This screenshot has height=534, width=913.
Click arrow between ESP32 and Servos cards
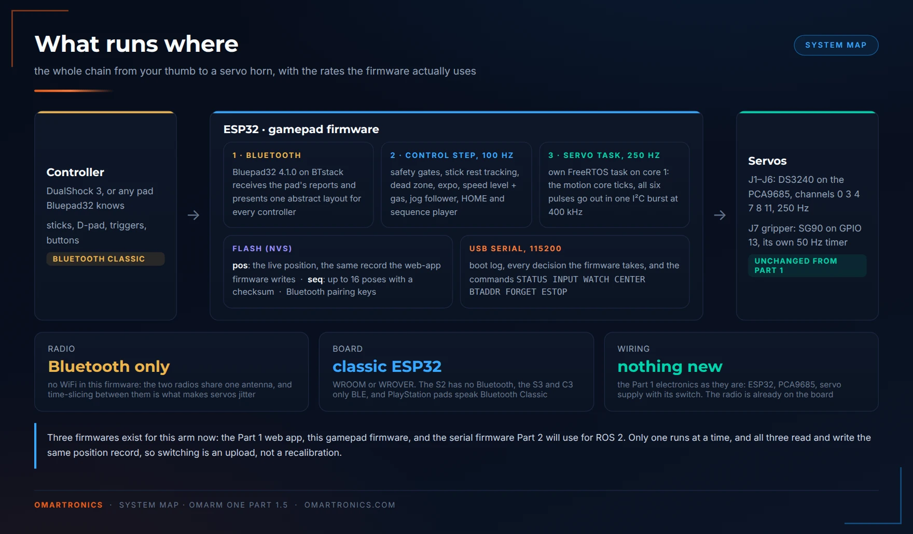(720, 215)
